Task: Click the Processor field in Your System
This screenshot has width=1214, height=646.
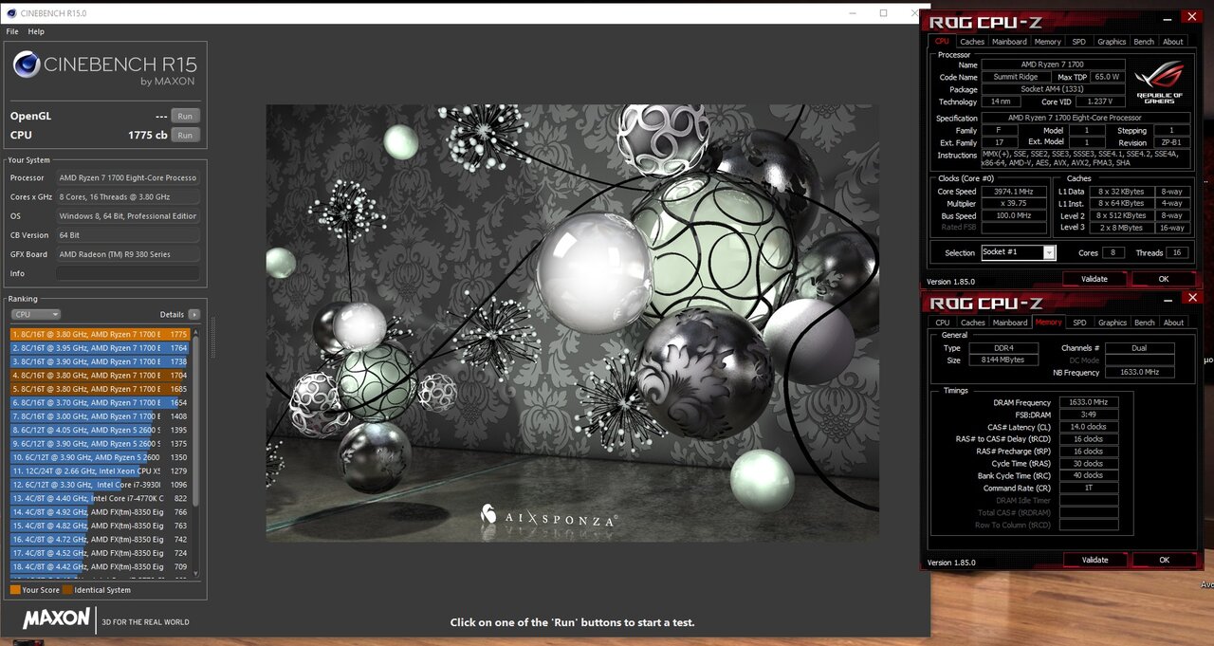Action: pyautogui.click(x=128, y=177)
